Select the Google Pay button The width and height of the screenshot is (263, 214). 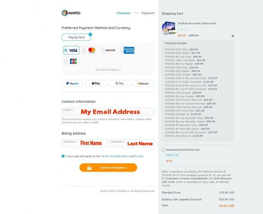point(119,83)
